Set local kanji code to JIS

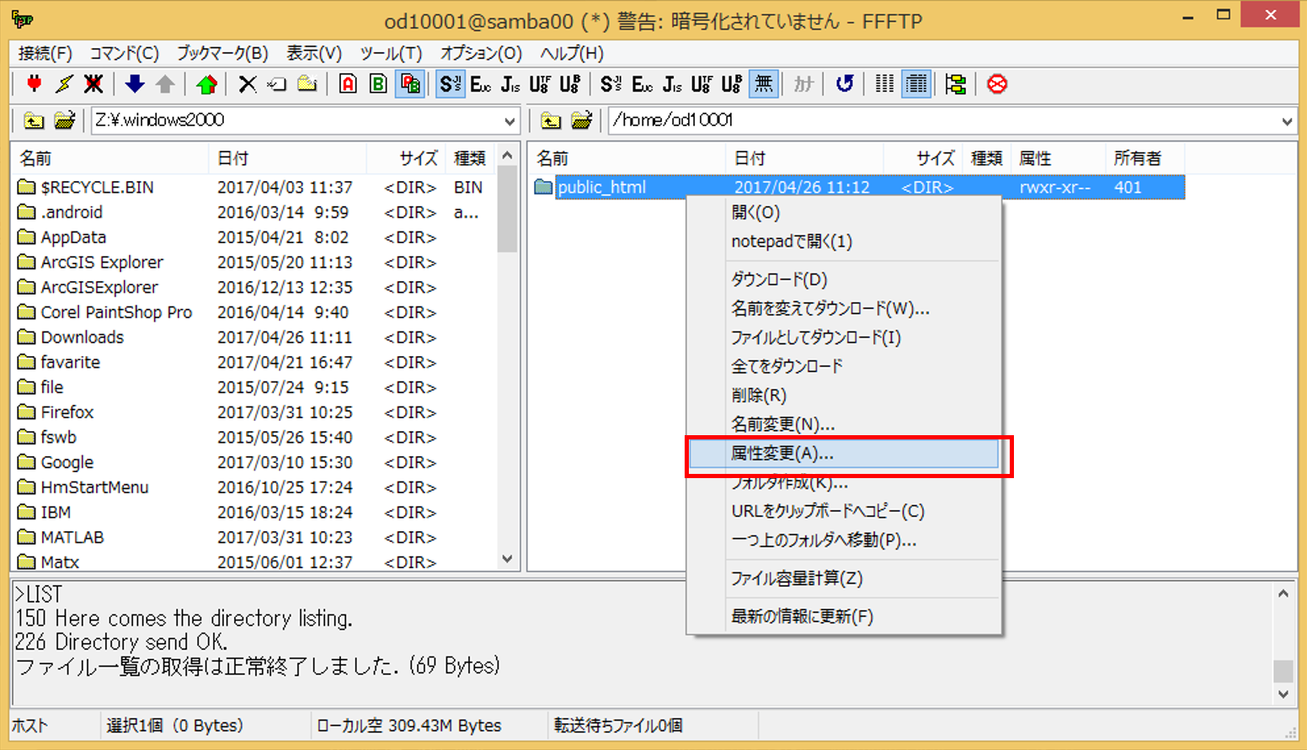point(510,84)
